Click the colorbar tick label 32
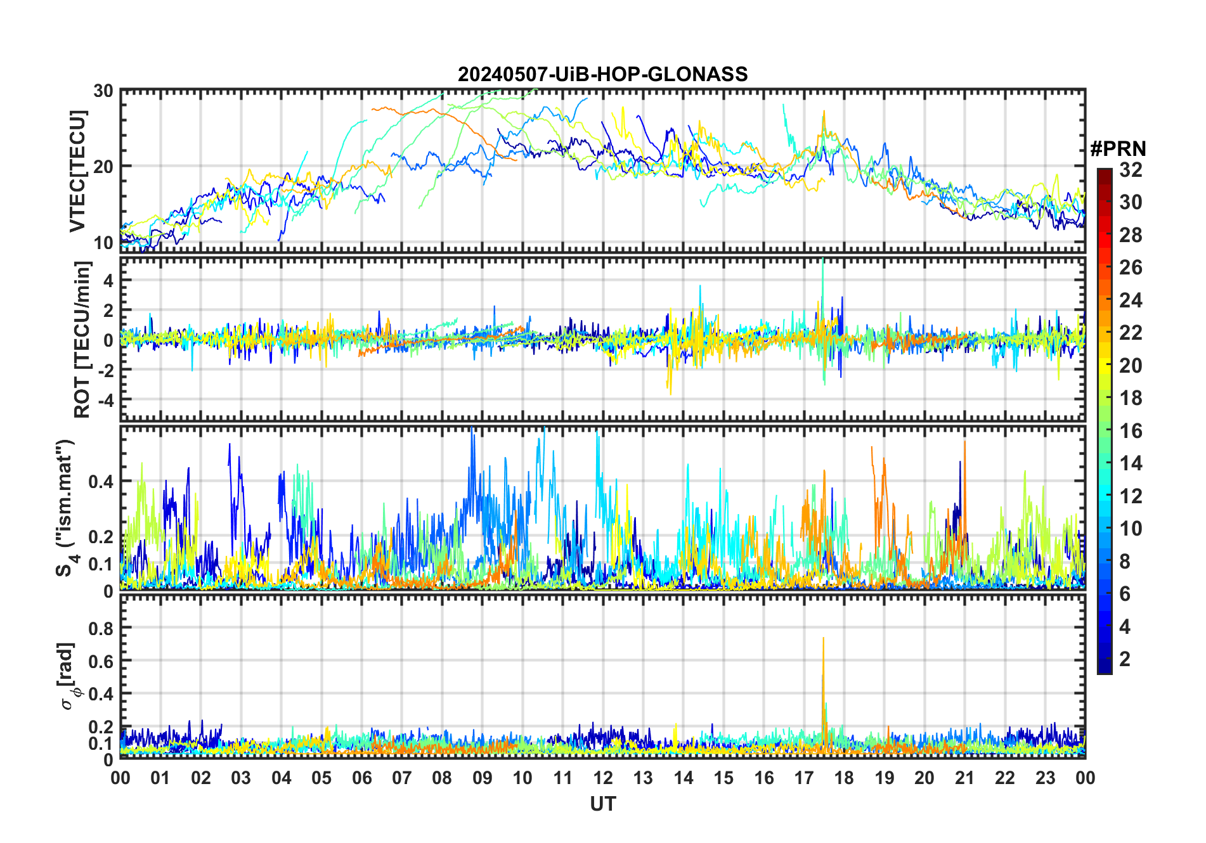This screenshot has width=1206, height=843. click(1131, 170)
